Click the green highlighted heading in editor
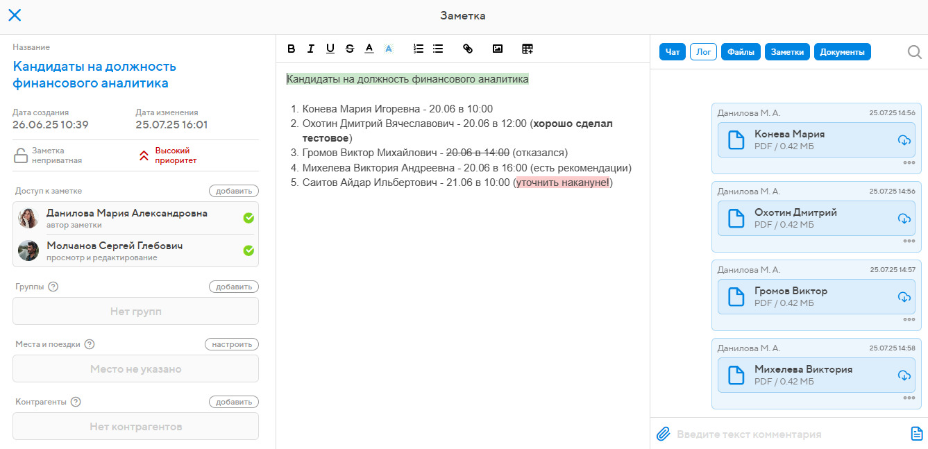928x449 pixels. pyautogui.click(x=407, y=79)
